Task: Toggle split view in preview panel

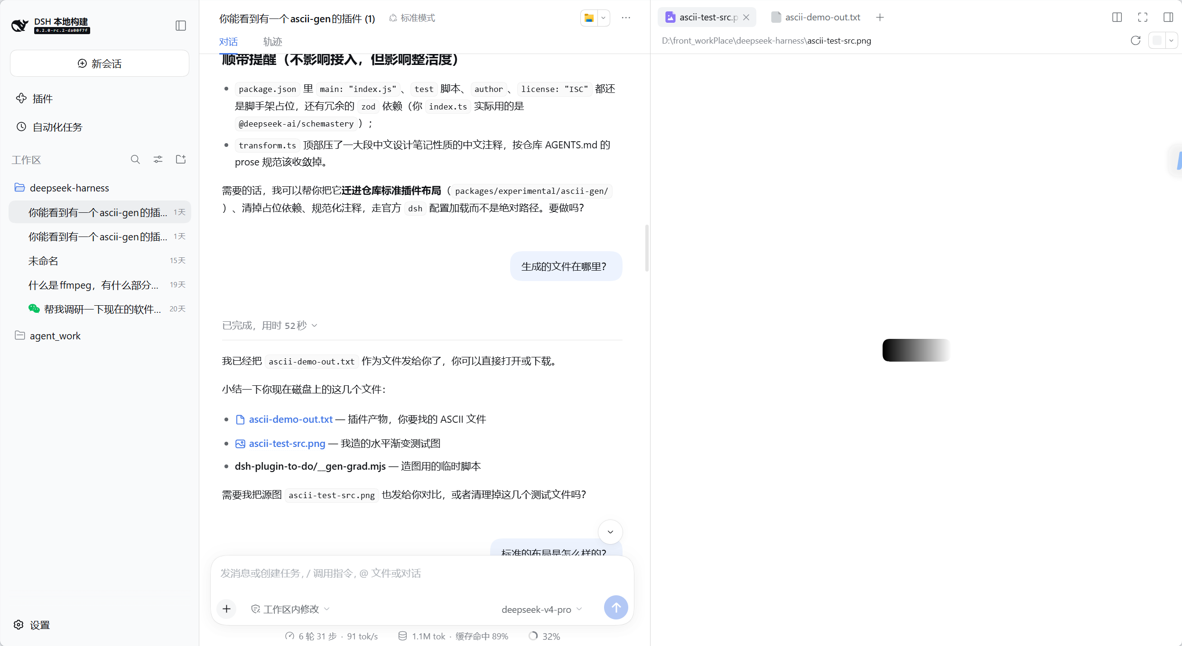Action: pyautogui.click(x=1117, y=18)
